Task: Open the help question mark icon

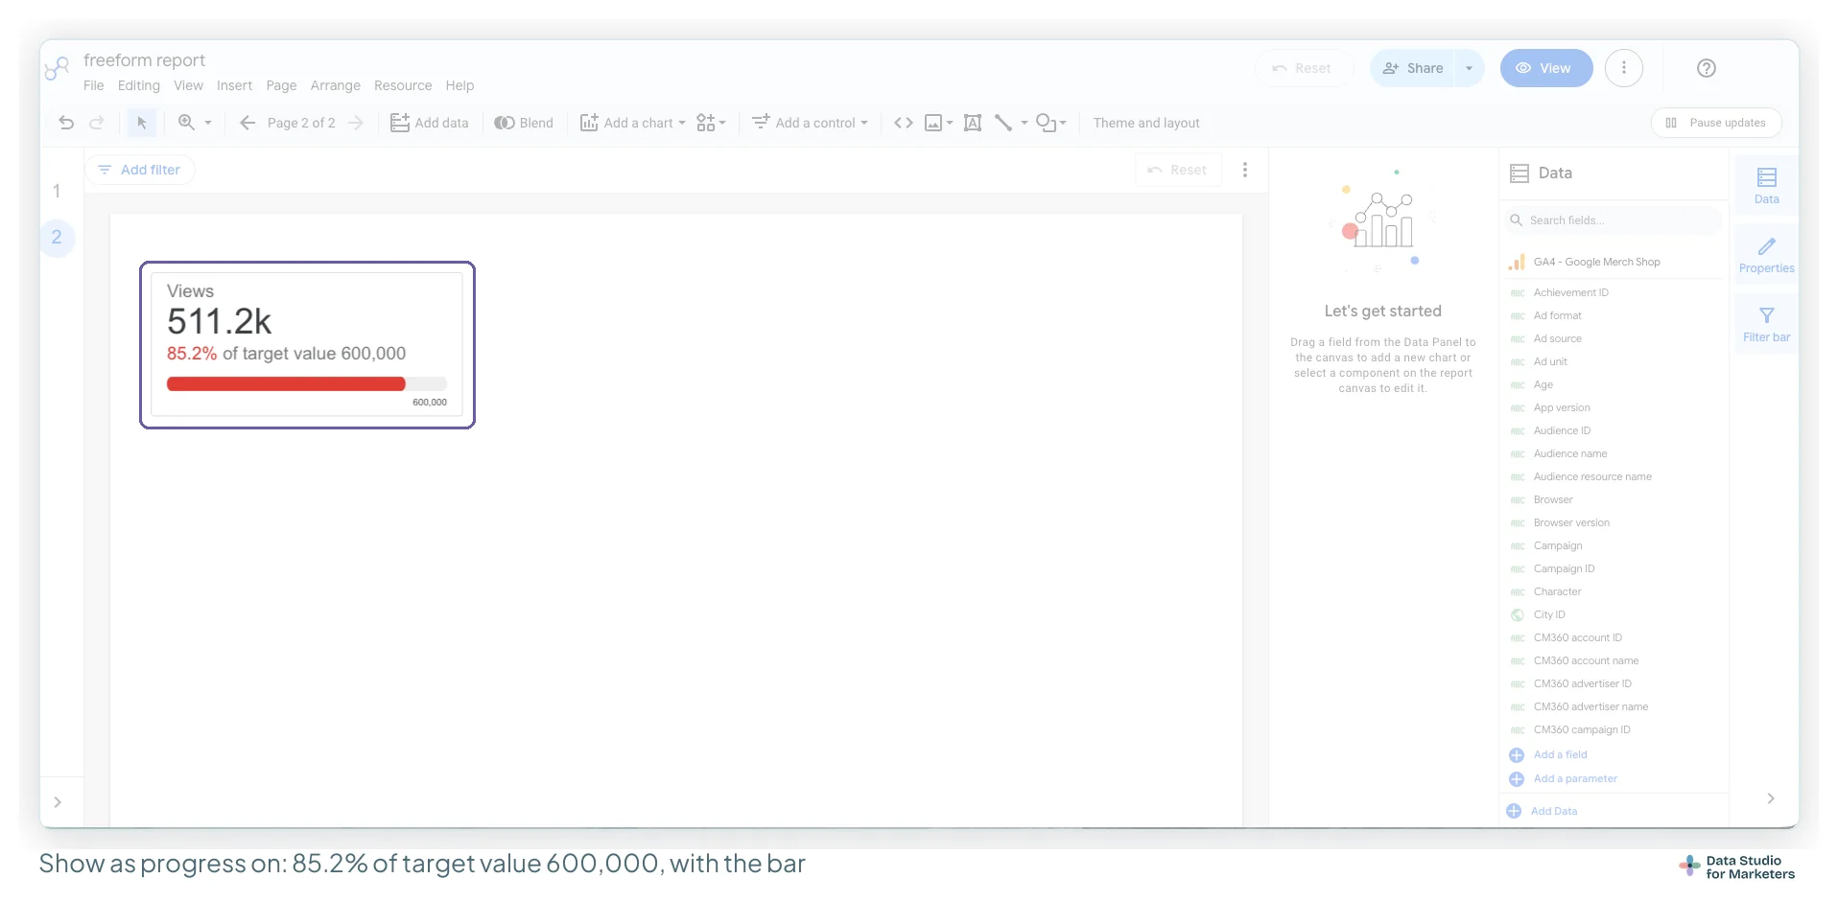Action: click(x=1707, y=68)
